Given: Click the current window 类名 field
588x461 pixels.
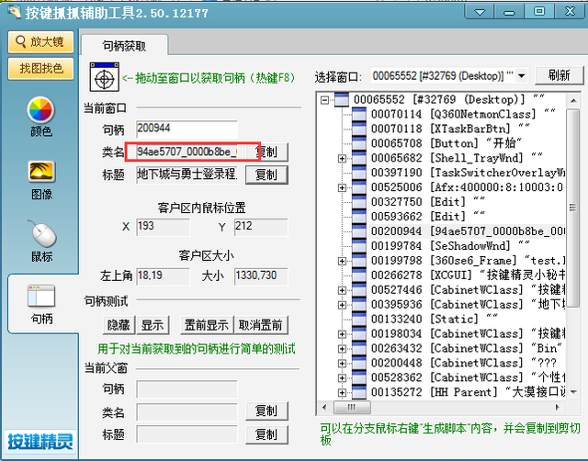Looking at the screenshot, I should pos(187,152).
